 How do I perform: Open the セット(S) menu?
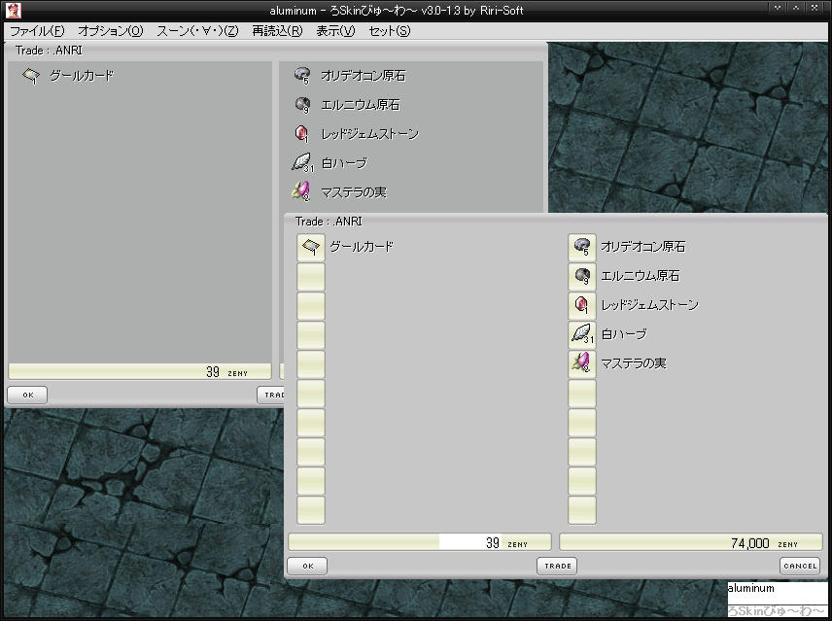[390, 31]
